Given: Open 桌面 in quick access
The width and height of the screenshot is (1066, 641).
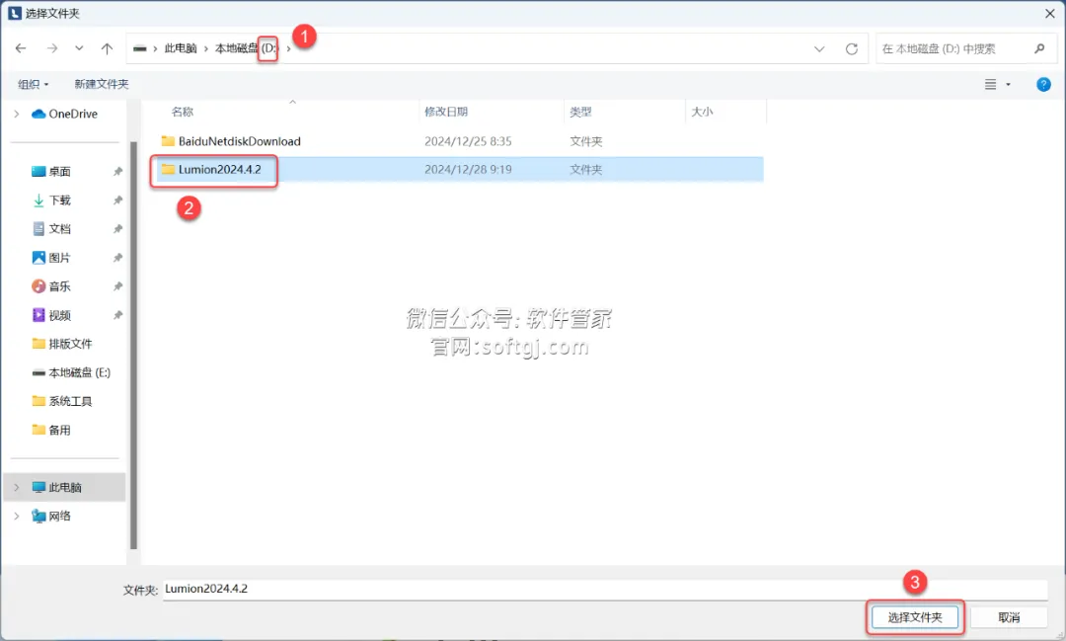Looking at the screenshot, I should (51, 172).
